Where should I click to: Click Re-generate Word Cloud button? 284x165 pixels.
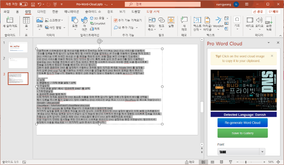tap(242, 123)
